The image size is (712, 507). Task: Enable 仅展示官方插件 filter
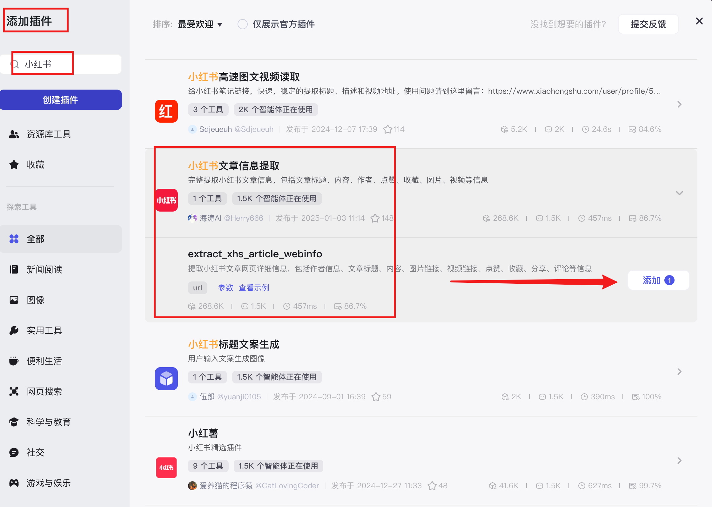point(243,24)
